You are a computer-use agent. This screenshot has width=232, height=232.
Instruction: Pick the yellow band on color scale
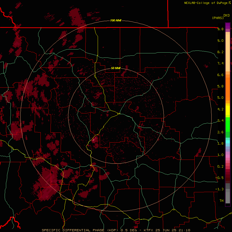[x=228, y=110]
